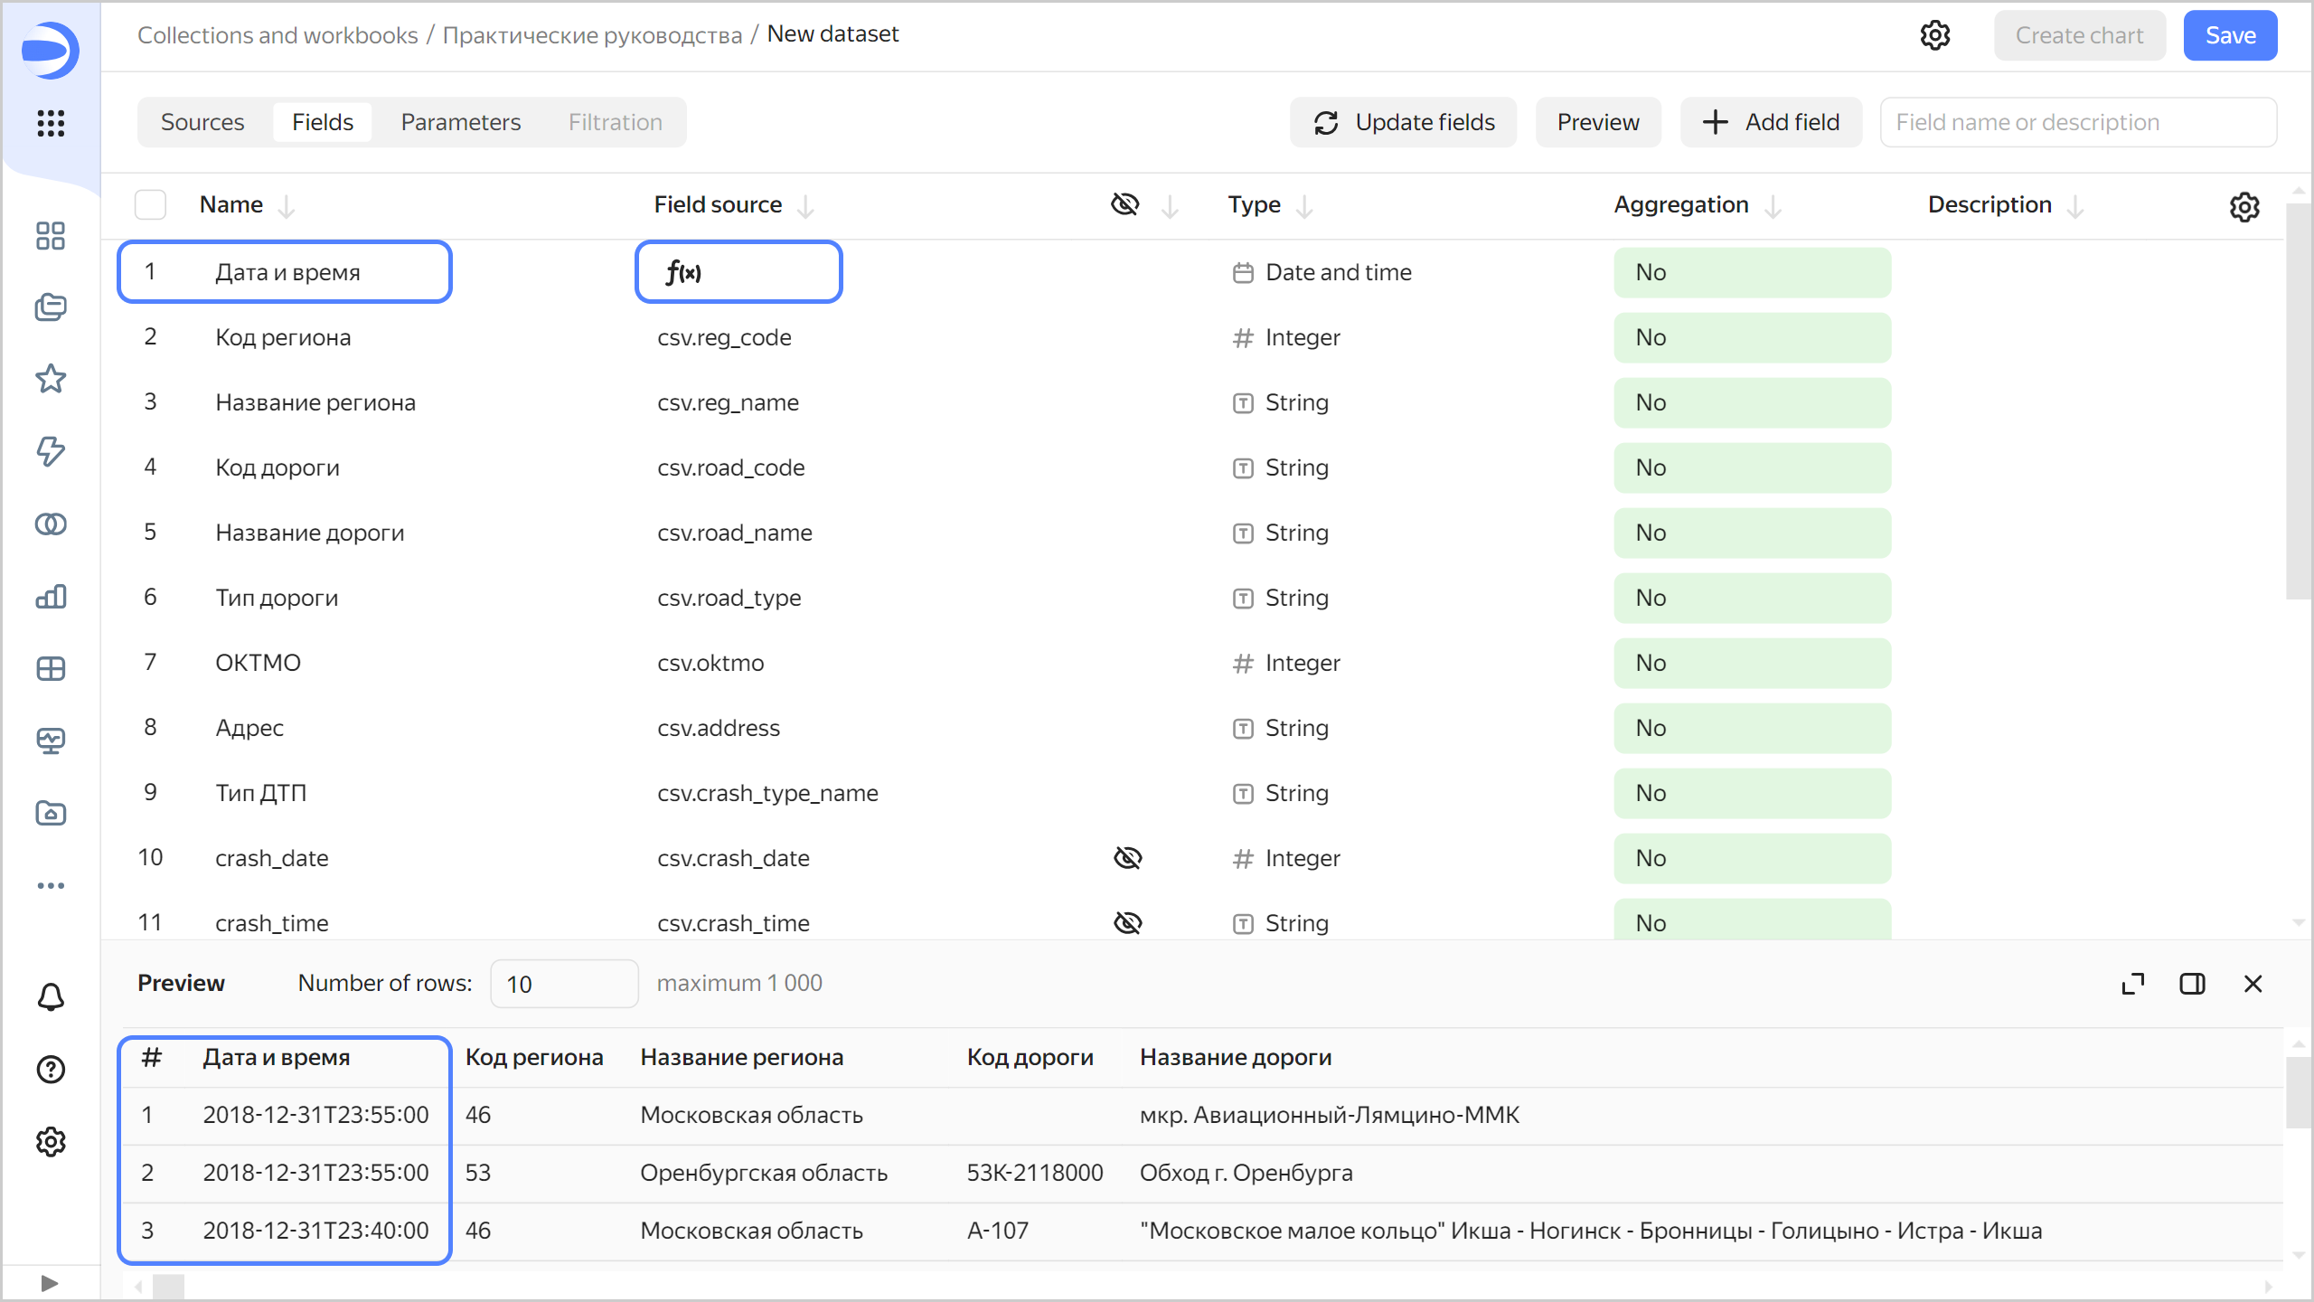
Task: Open Type dropdown for Код региона
Action: 1302,337
